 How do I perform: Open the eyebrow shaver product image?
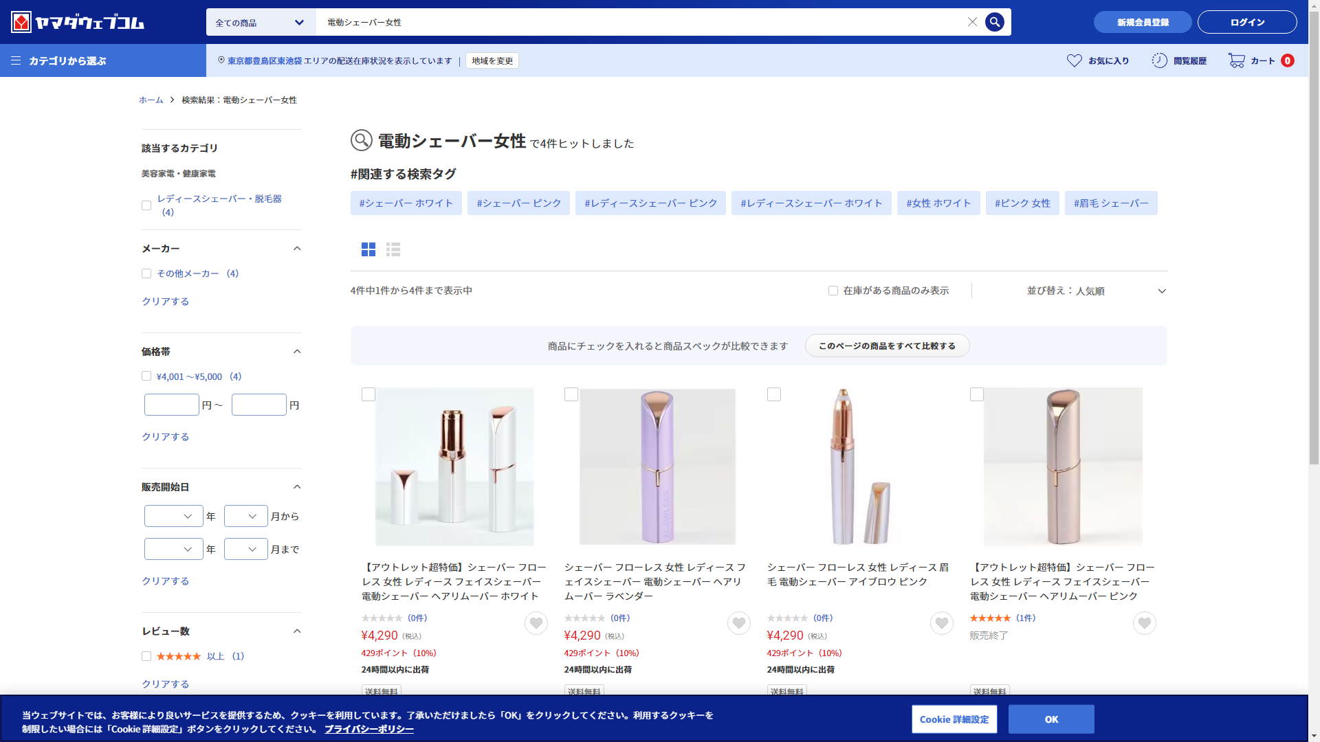[x=860, y=466]
